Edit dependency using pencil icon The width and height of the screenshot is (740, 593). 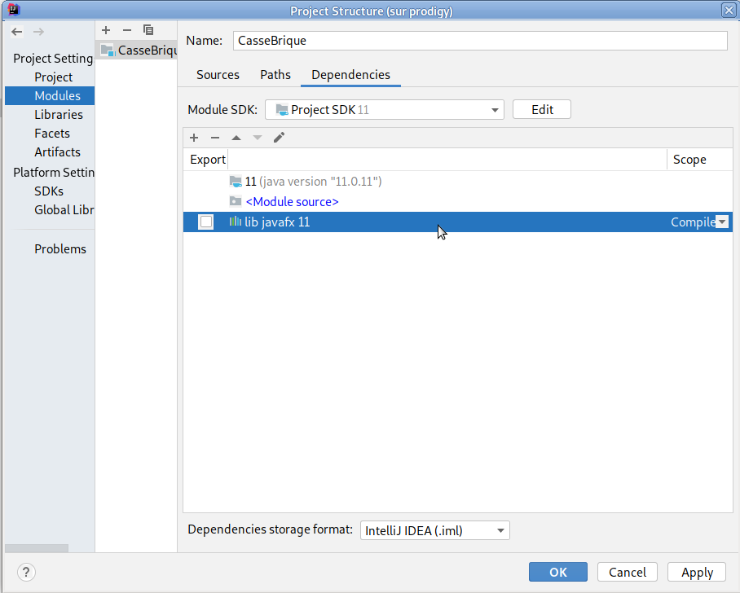pos(279,138)
